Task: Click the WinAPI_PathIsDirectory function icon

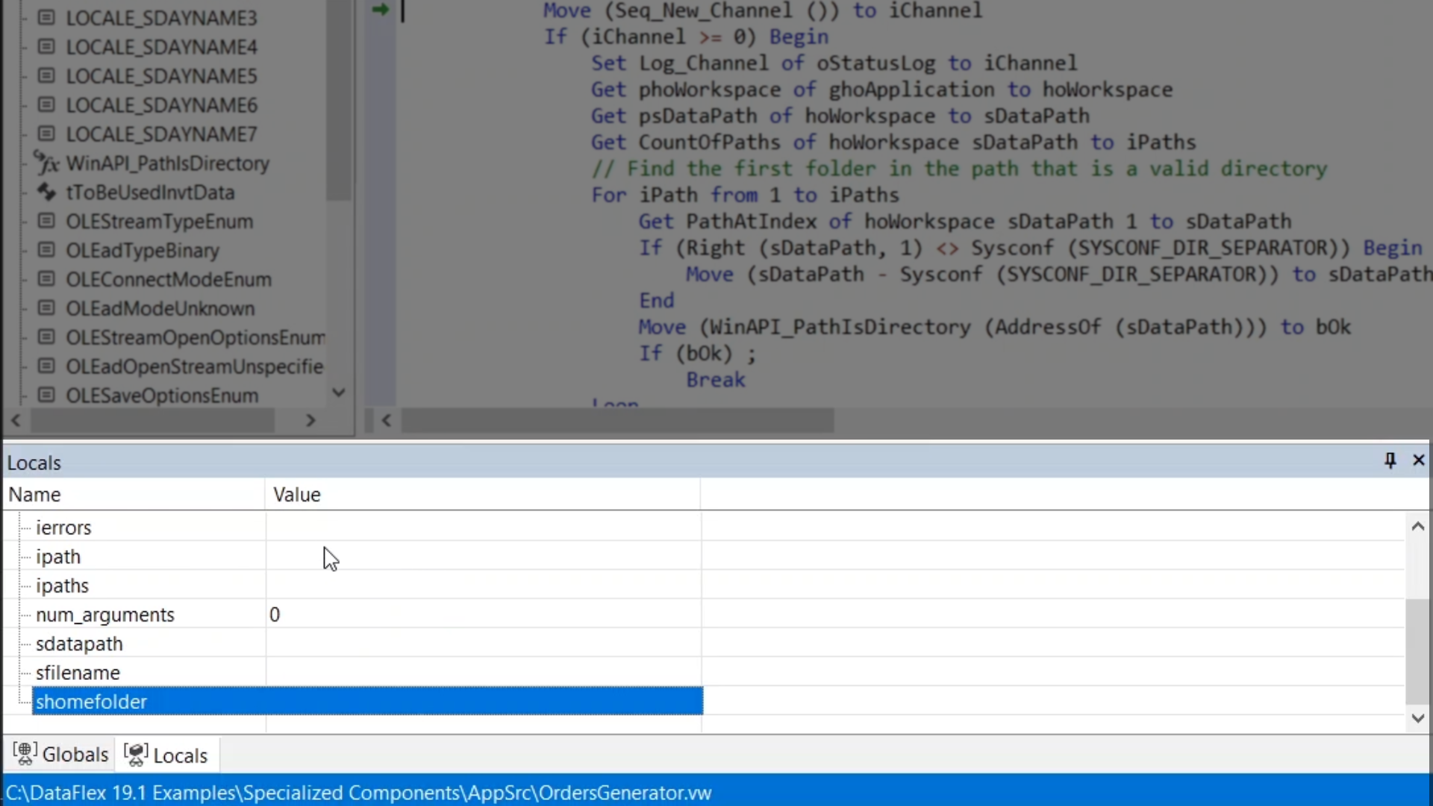Action: tap(46, 163)
